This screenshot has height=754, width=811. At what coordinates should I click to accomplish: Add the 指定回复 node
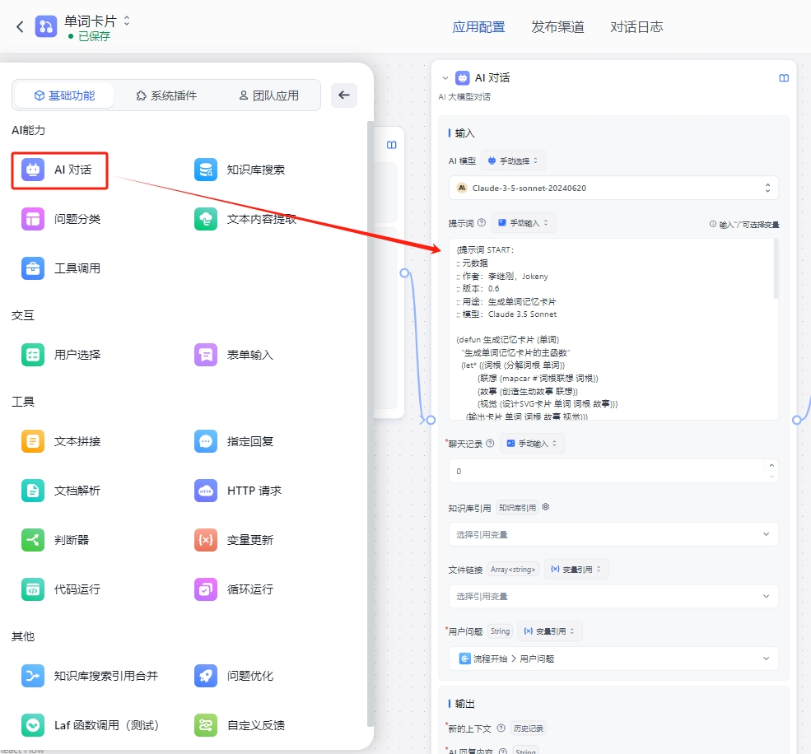pyautogui.click(x=234, y=442)
